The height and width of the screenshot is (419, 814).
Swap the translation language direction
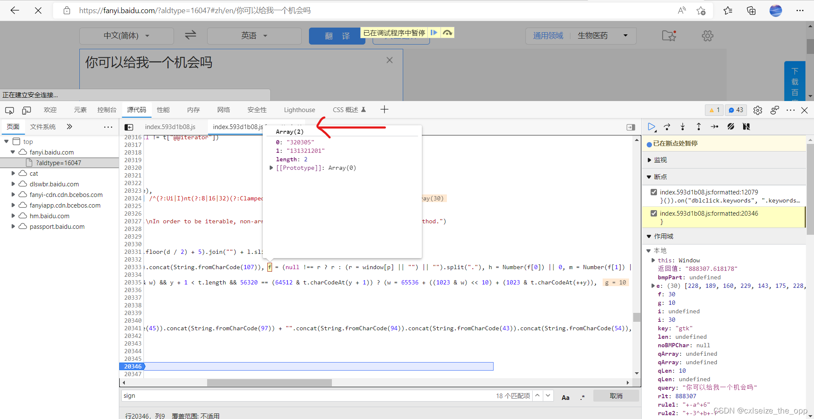point(190,35)
